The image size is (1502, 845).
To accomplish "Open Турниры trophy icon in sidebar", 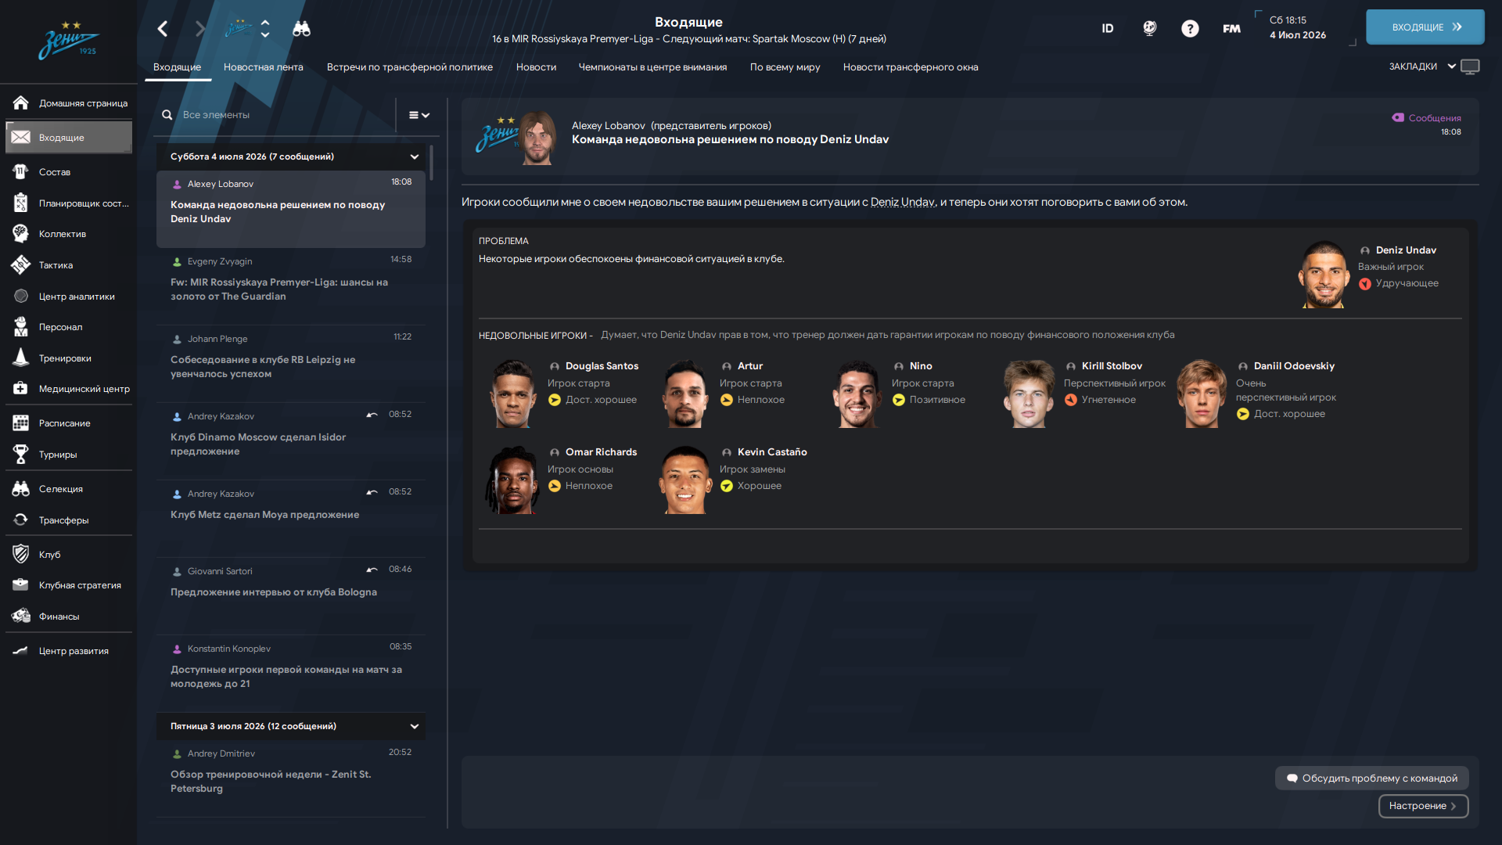I will (x=21, y=455).
